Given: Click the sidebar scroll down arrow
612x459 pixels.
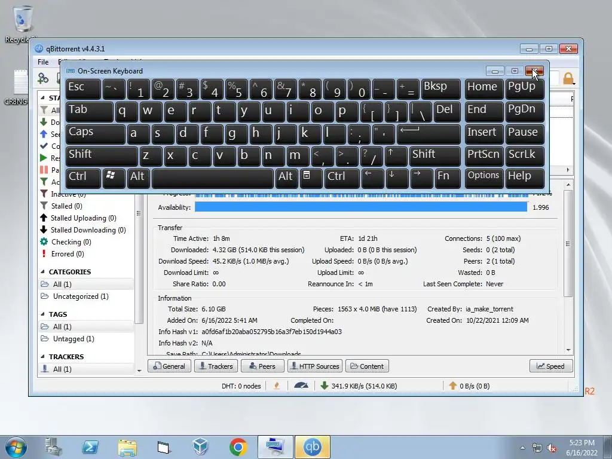Looking at the screenshot, I should click(139, 371).
